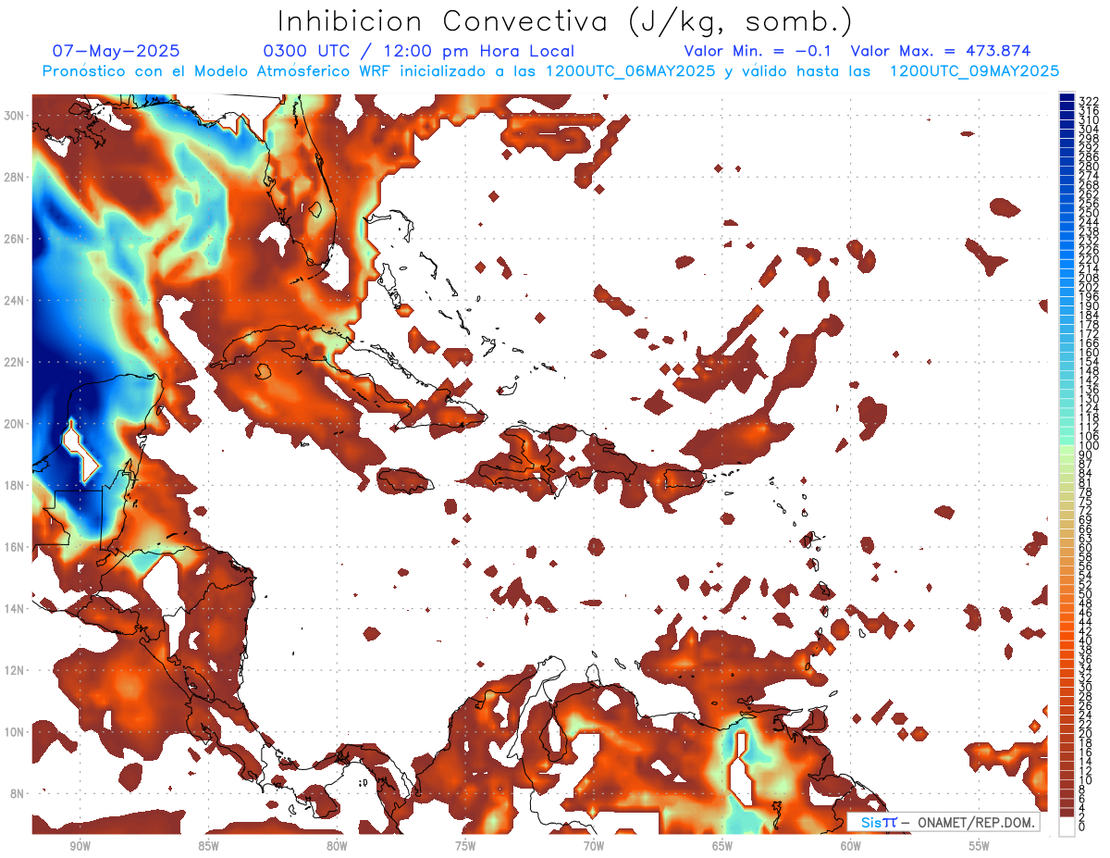Click the time "0300 UTC / 12:00 pm Hora Local"

click(x=419, y=51)
